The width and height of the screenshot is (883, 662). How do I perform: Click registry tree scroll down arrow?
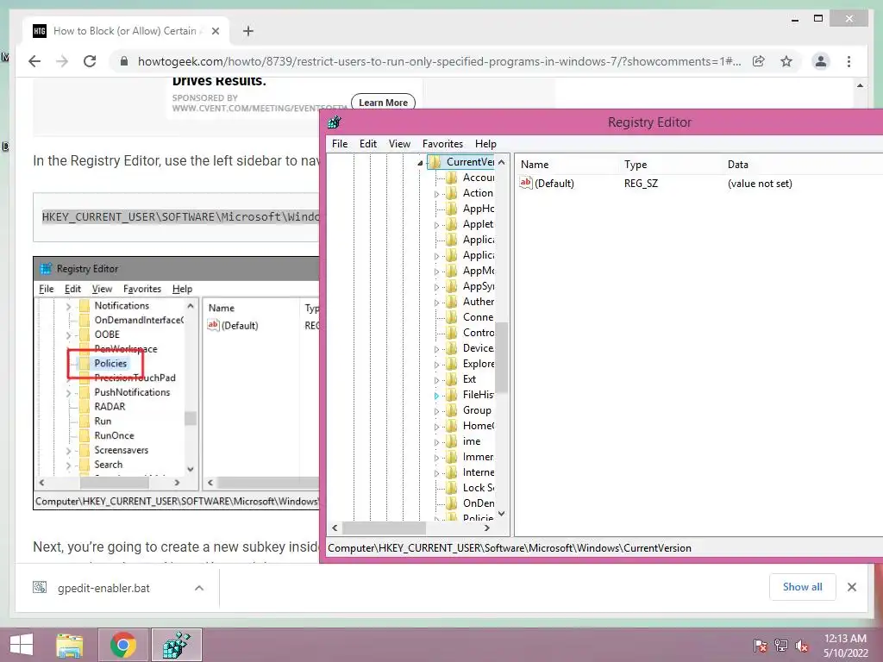pyautogui.click(x=501, y=514)
